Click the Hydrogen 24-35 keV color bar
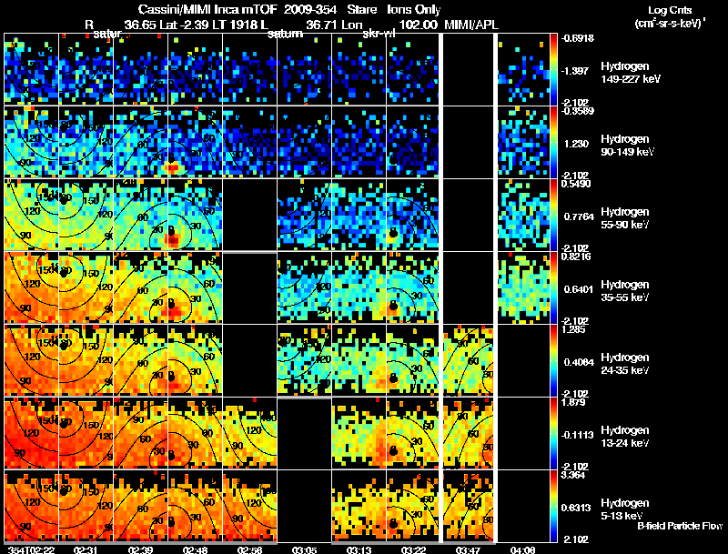Screen dimensions: 728x554 (553, 360)
